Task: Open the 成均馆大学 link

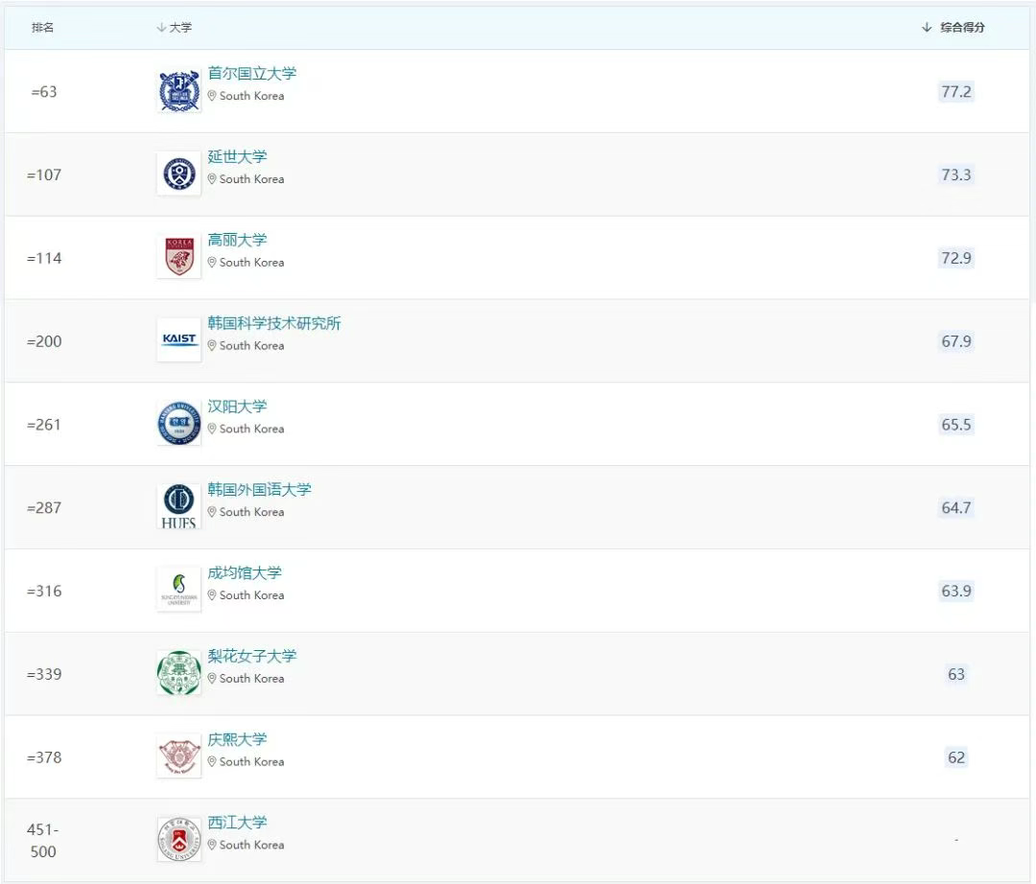Action: [245, 572]
